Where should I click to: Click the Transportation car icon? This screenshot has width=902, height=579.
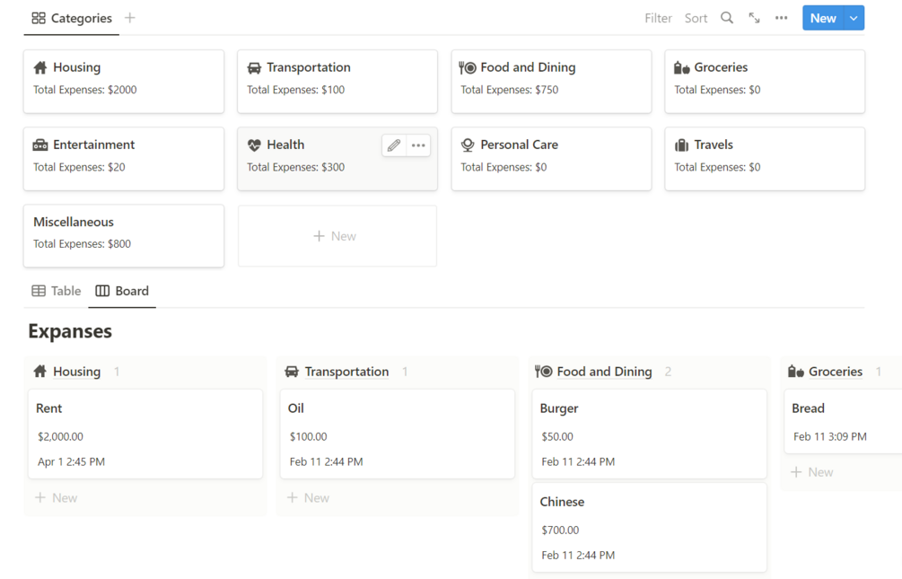tap(256, 66)
